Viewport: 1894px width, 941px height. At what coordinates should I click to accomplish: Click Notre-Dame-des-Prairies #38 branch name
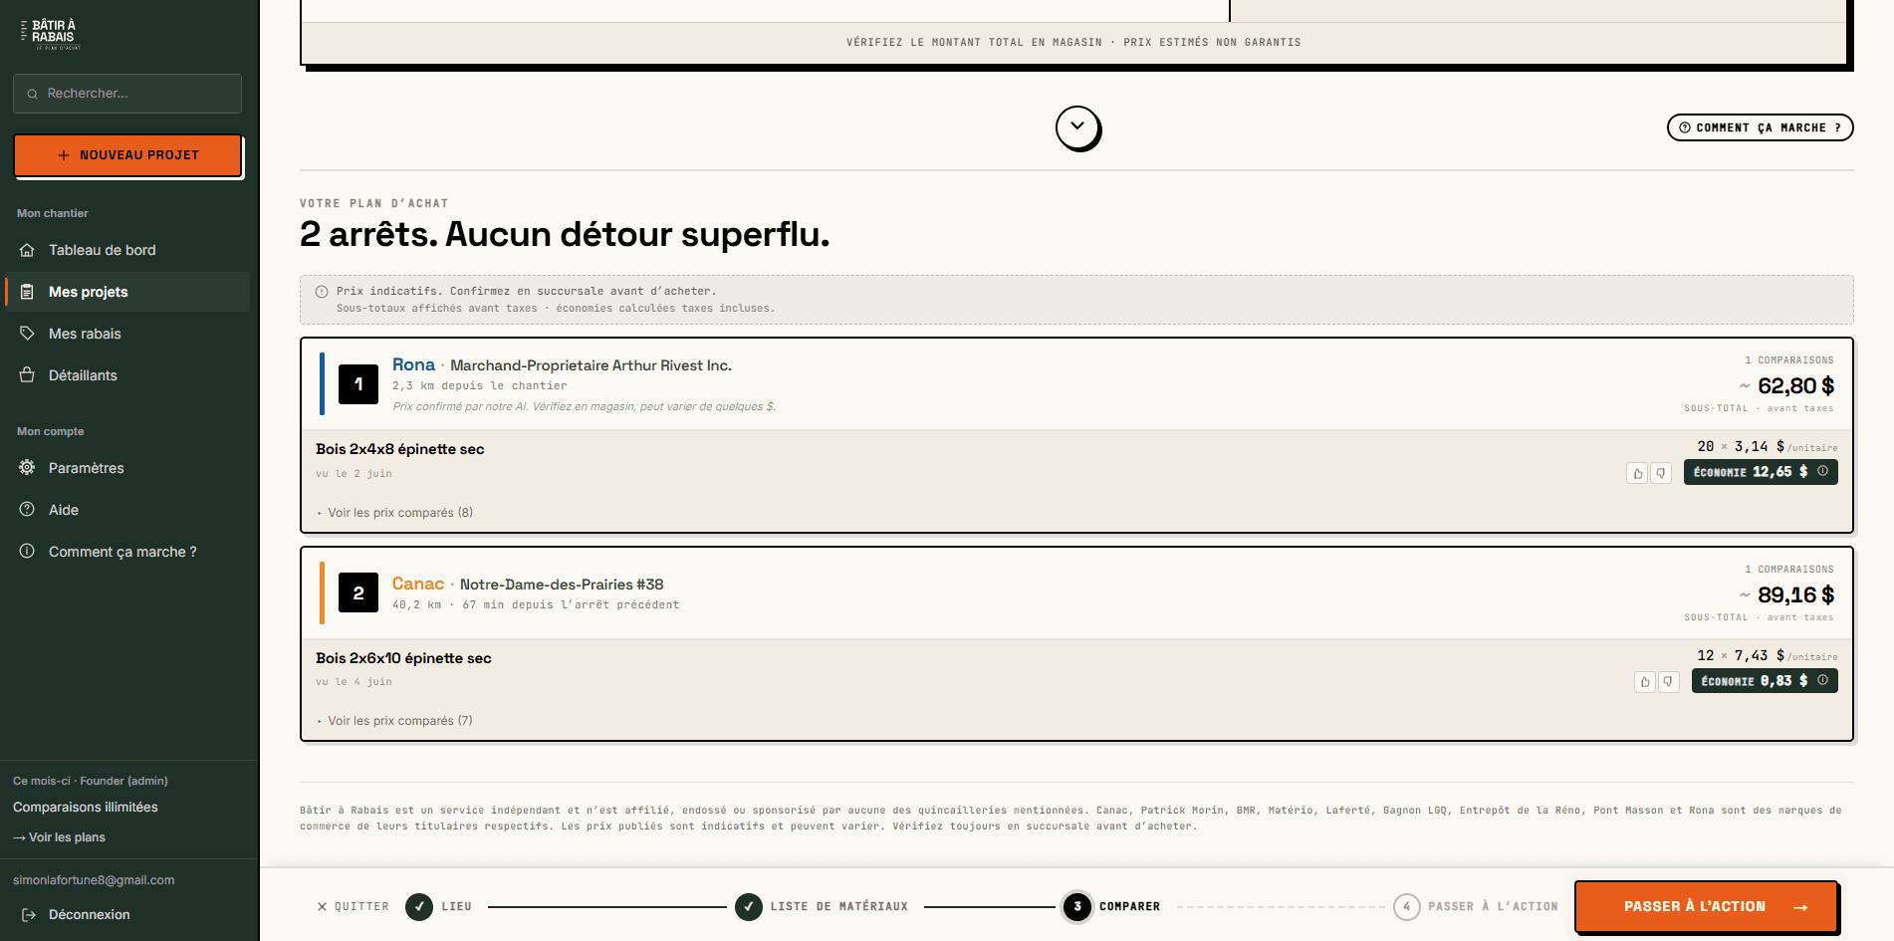[562, 585]
